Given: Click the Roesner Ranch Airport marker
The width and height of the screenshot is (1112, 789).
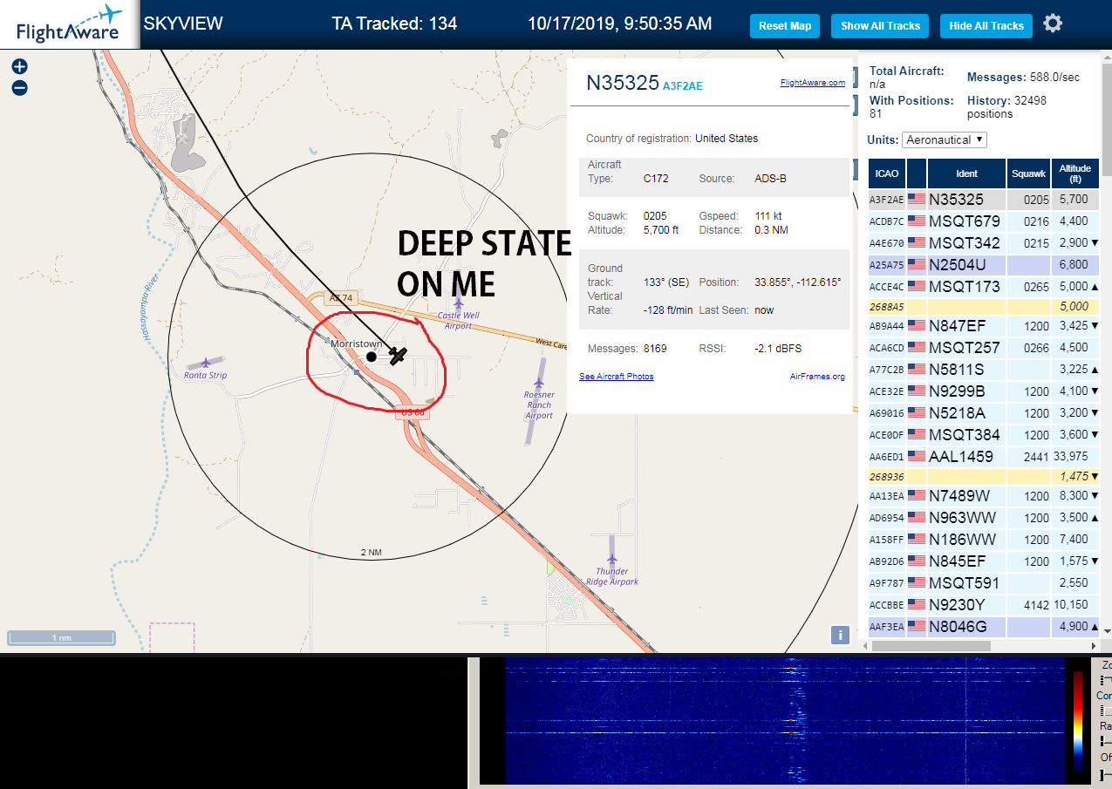Looking at the screenshot, I should click(539, 382).
